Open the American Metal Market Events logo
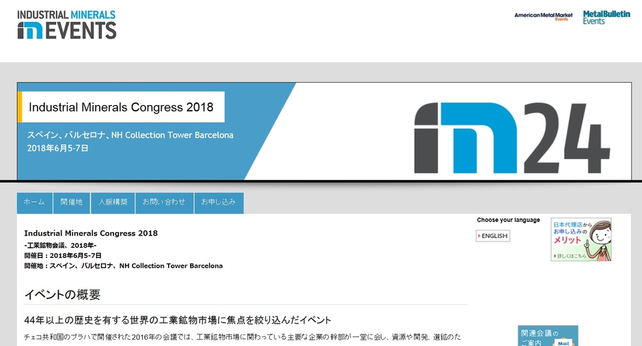 pyautogui.click(x=544, y=16)
